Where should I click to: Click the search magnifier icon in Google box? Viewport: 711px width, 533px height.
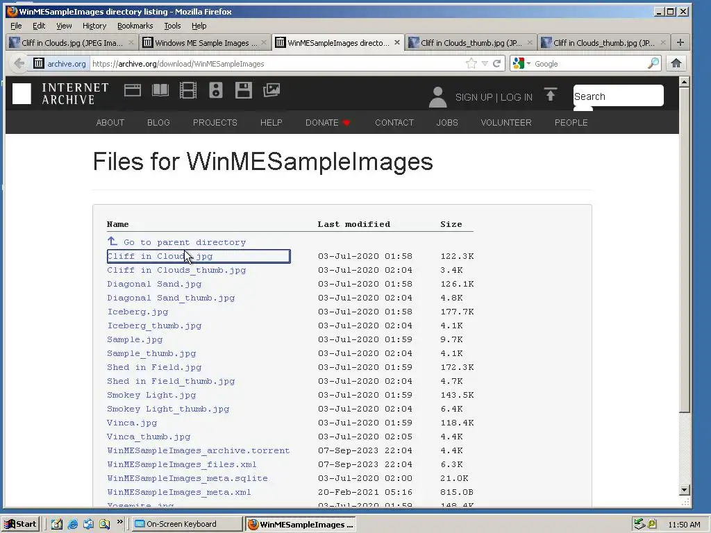[x=653, y=63]
